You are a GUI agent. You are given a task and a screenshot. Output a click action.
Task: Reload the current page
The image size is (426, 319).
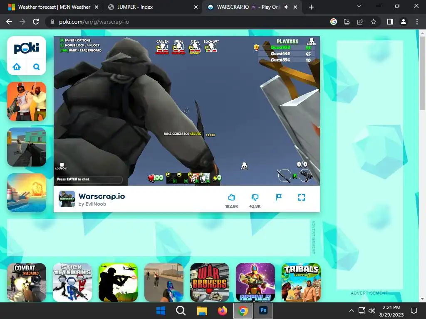point(36,22)
